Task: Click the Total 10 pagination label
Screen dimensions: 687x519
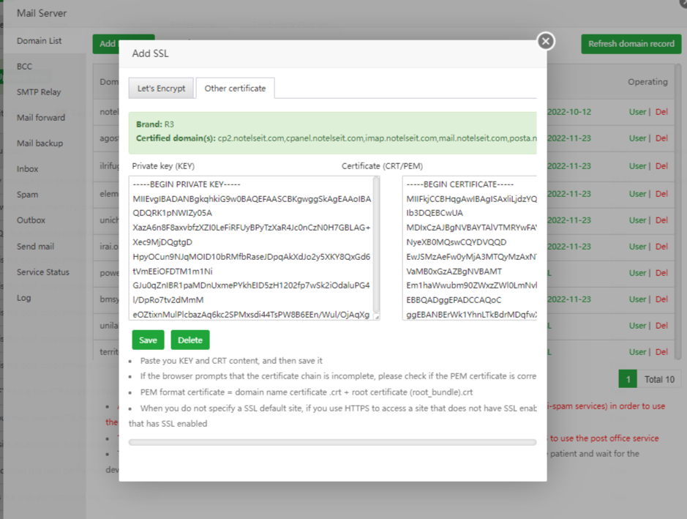Action: point(659,380)
